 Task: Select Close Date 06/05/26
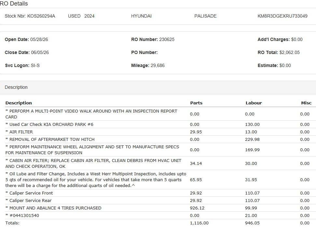click(27, 53)
